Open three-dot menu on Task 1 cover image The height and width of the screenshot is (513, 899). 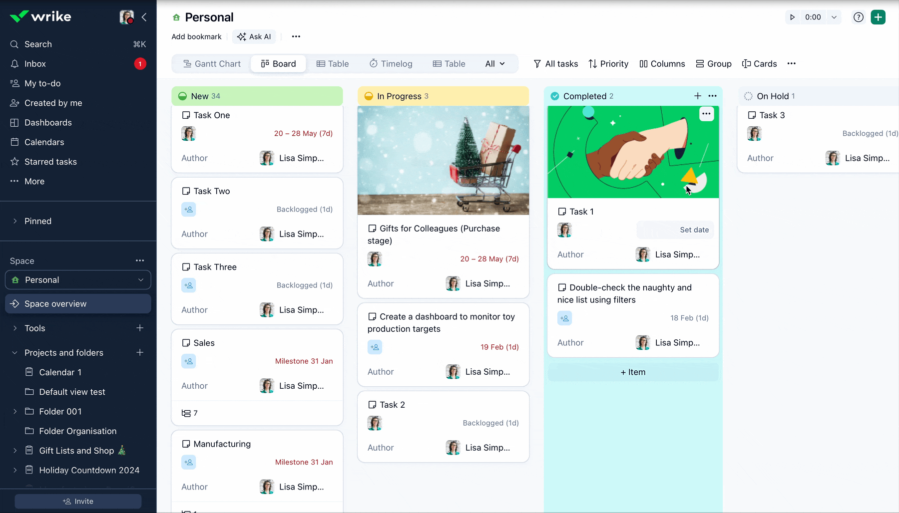point(706,114)
